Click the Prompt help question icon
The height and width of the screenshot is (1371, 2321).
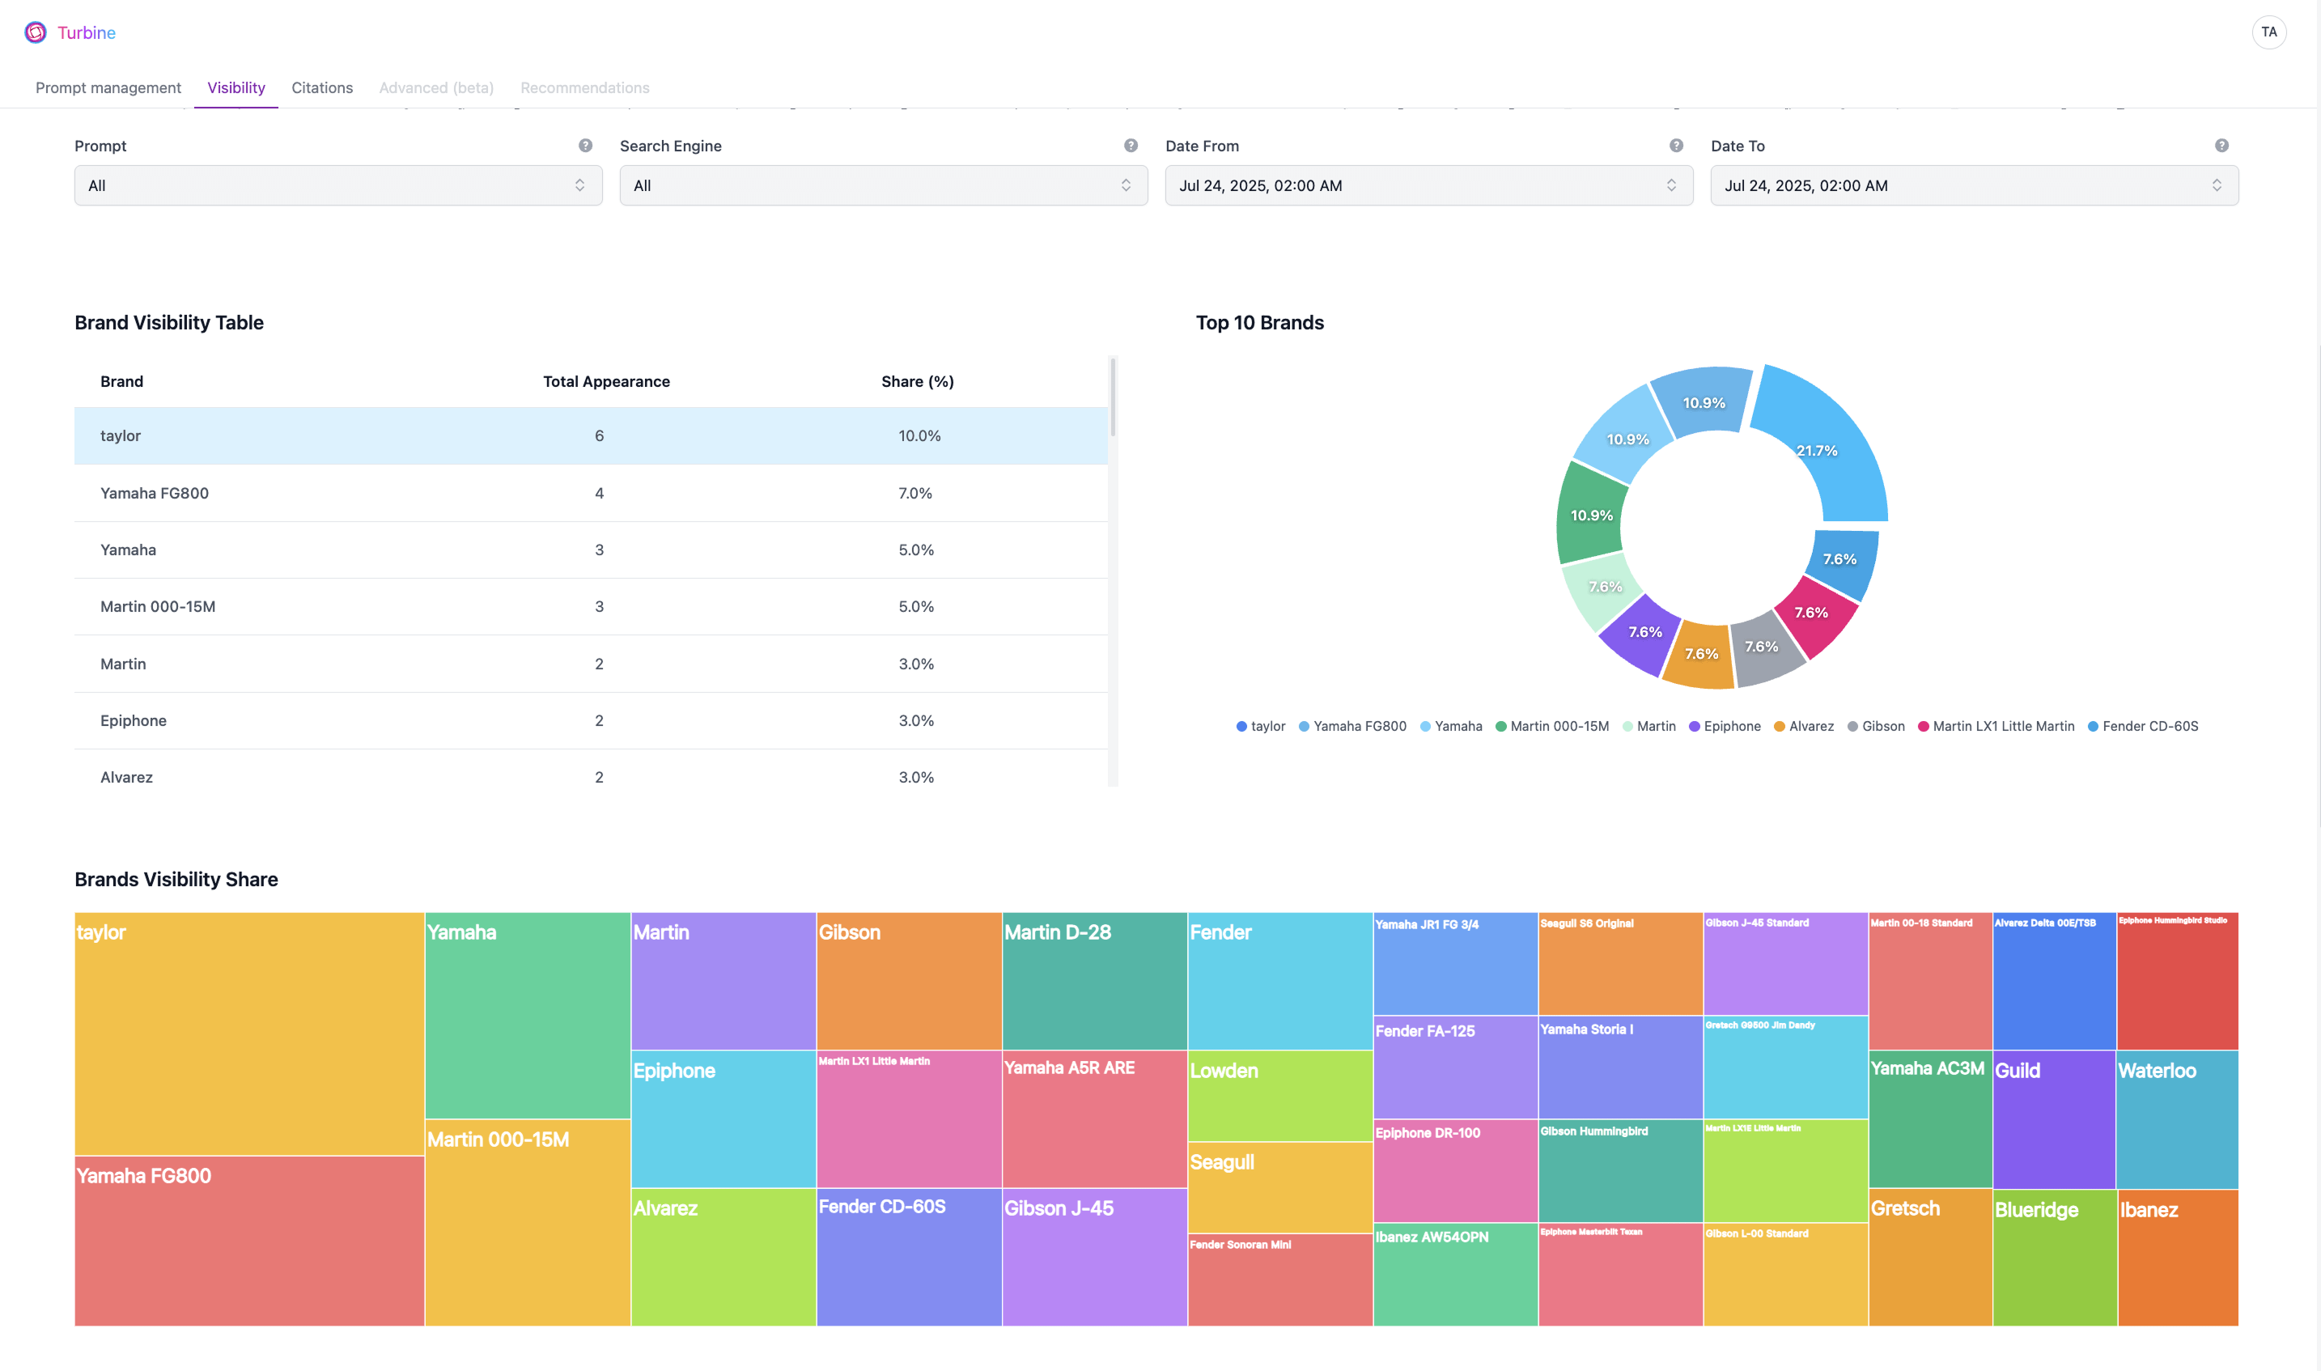[x=586, y=146]
